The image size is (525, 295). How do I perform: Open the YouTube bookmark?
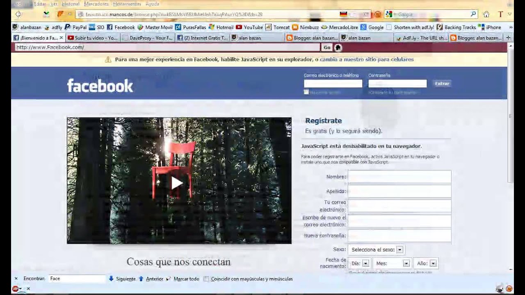click(249, 27)
